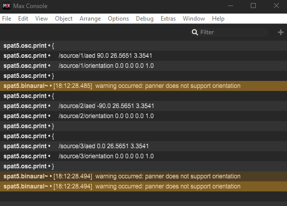Select the /source/3/orientation row
Image resolution: width=287 pixels, height=206 pixels.
[143, 156]
